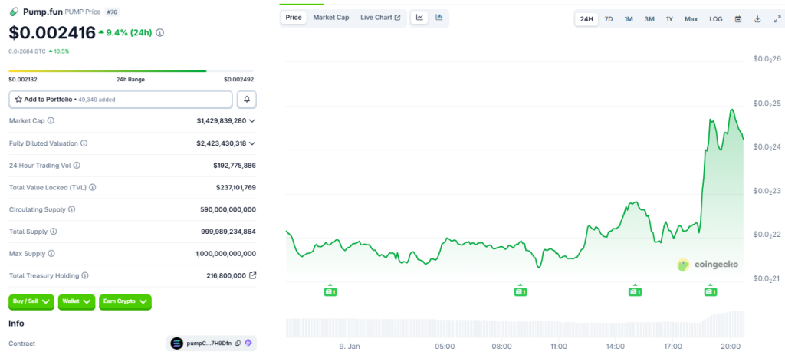This screenshot has height=352, width=785.
Task: Click the info icon beside Market Cap
Action: tap(51, 121)
